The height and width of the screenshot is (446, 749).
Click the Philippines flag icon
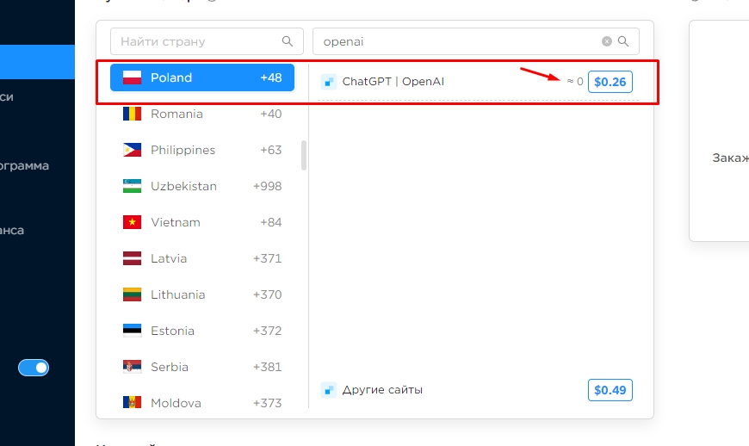[132, 150]
